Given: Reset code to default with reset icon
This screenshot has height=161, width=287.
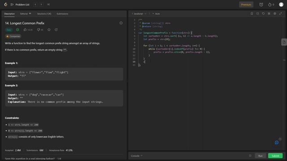Looking at the screenshot, I should click(263, 13).
